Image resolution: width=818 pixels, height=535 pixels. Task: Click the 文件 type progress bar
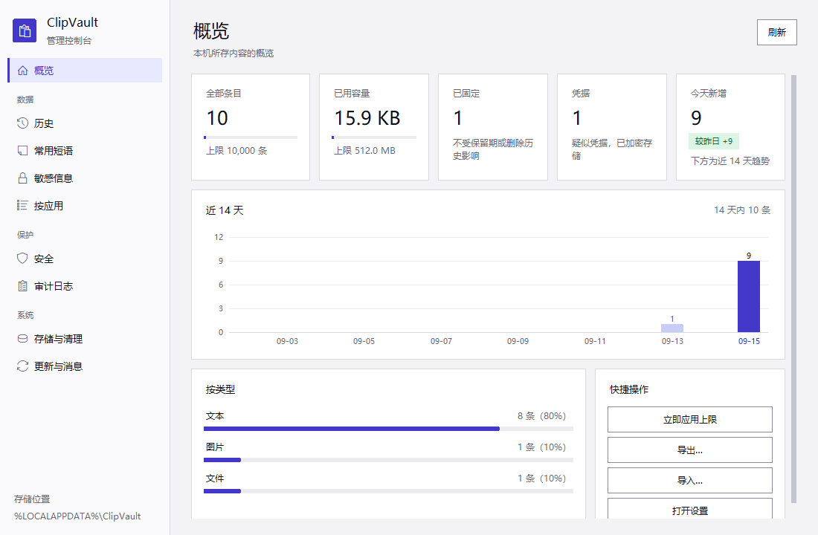point(388,491)
